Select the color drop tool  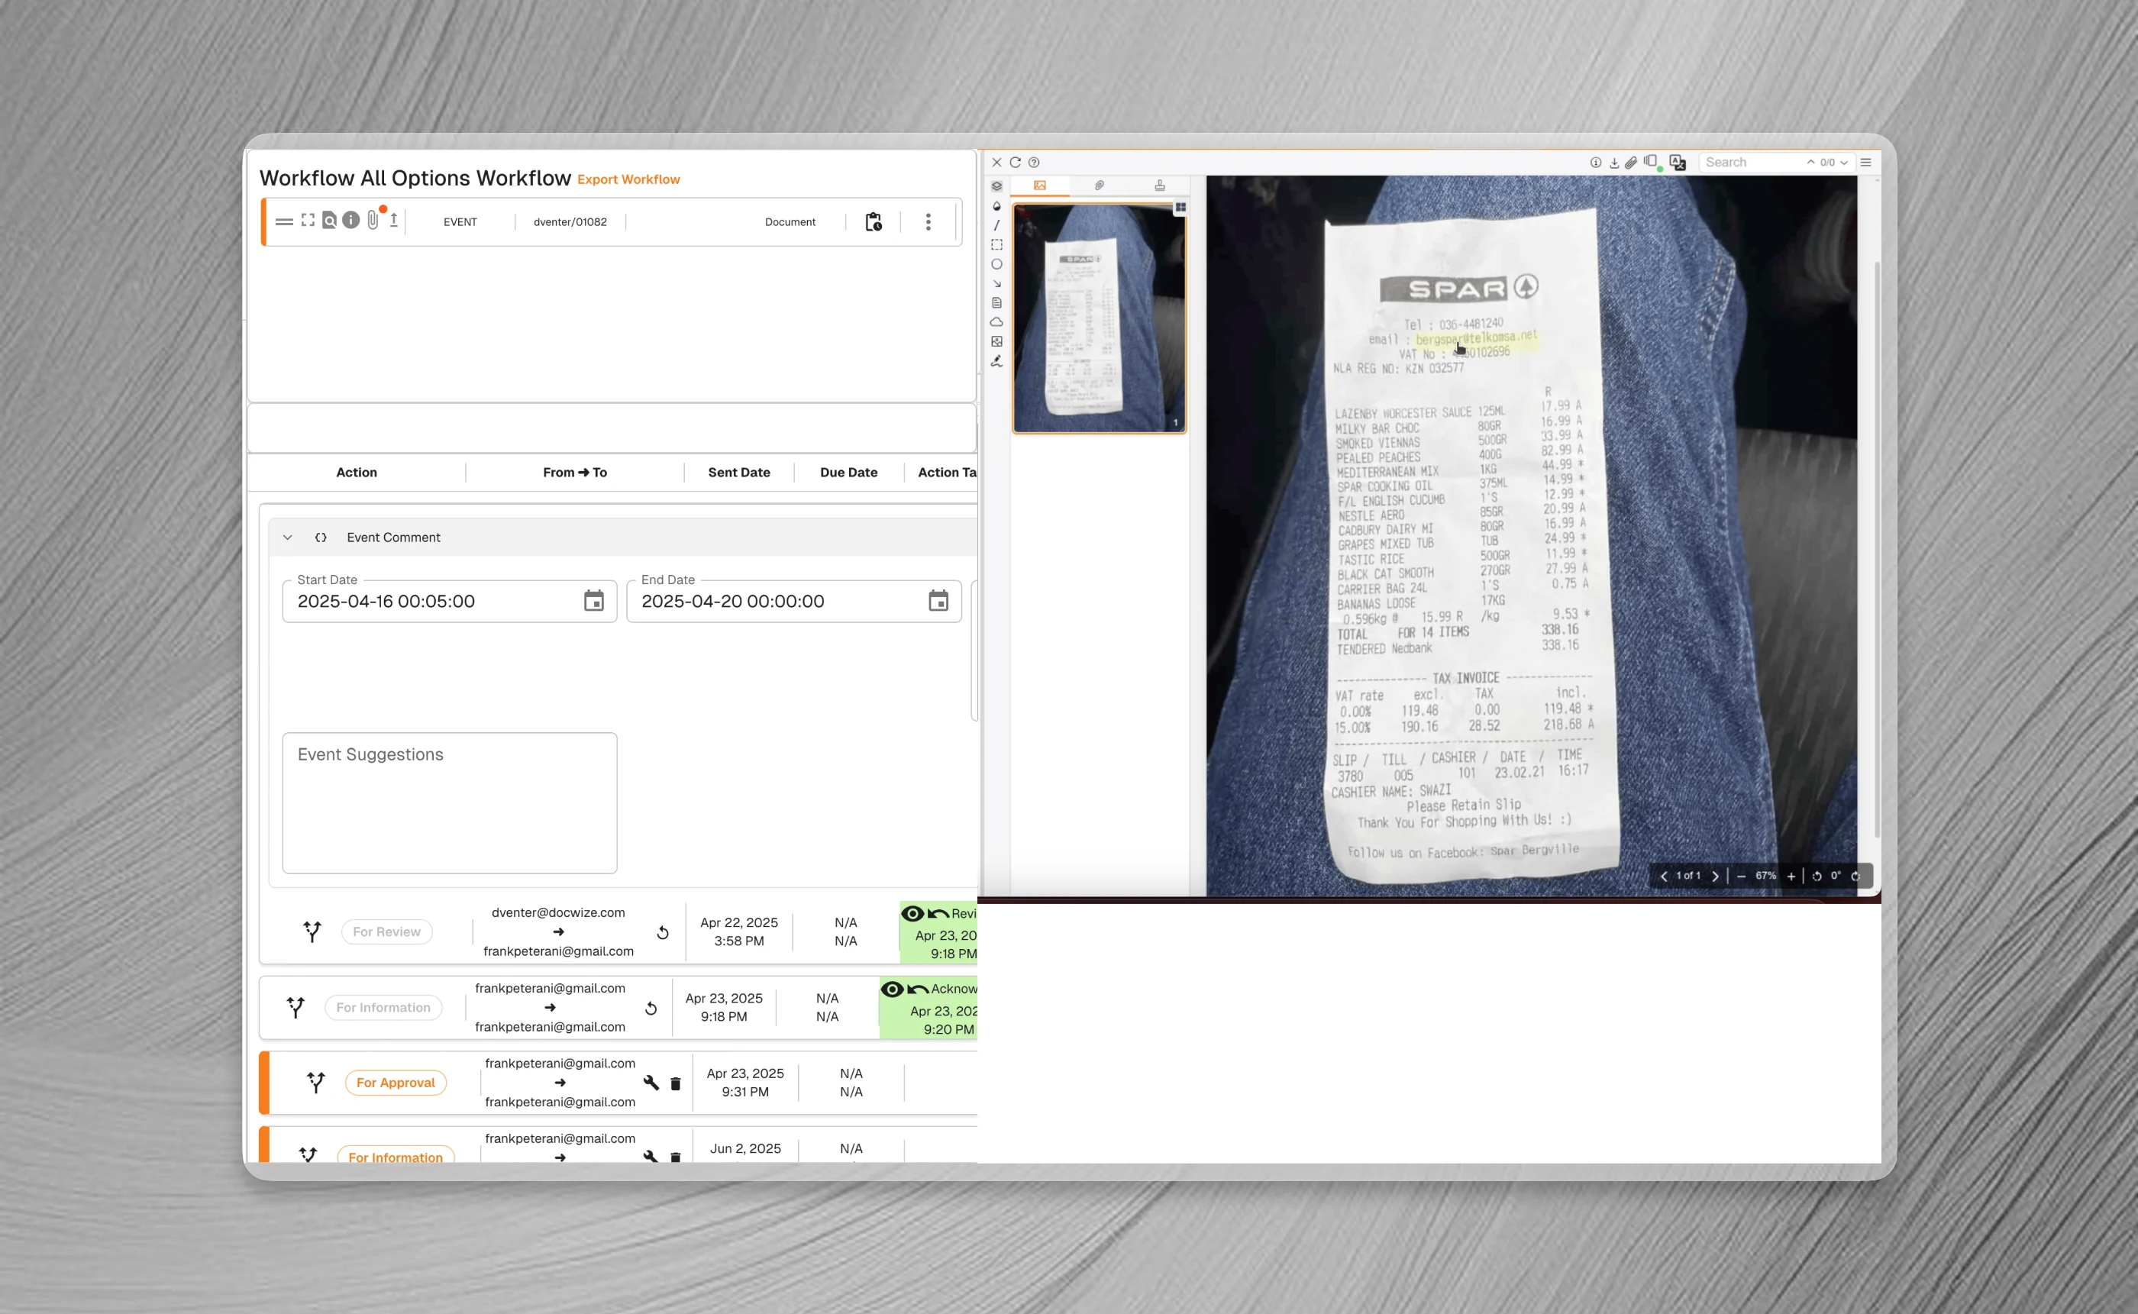coord(997,206)
